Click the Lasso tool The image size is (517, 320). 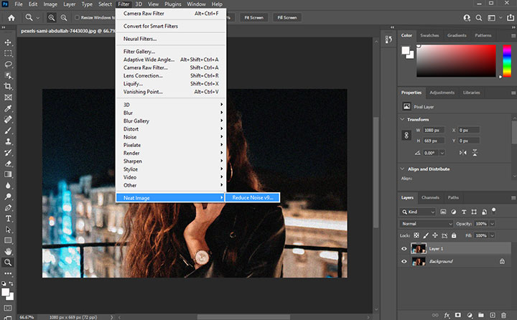pos(9,64)
